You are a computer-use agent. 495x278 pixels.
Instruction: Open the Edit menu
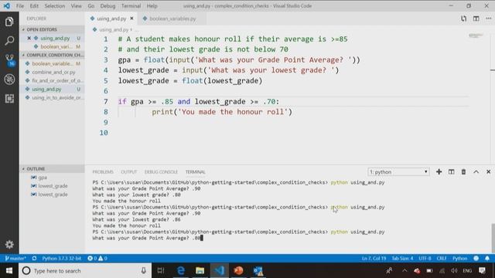[x=34, y=6]
